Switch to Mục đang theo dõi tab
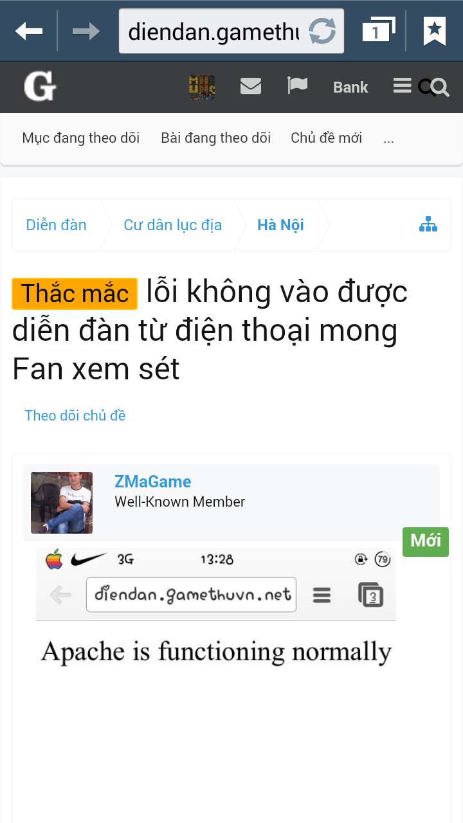 coord(81,138)
